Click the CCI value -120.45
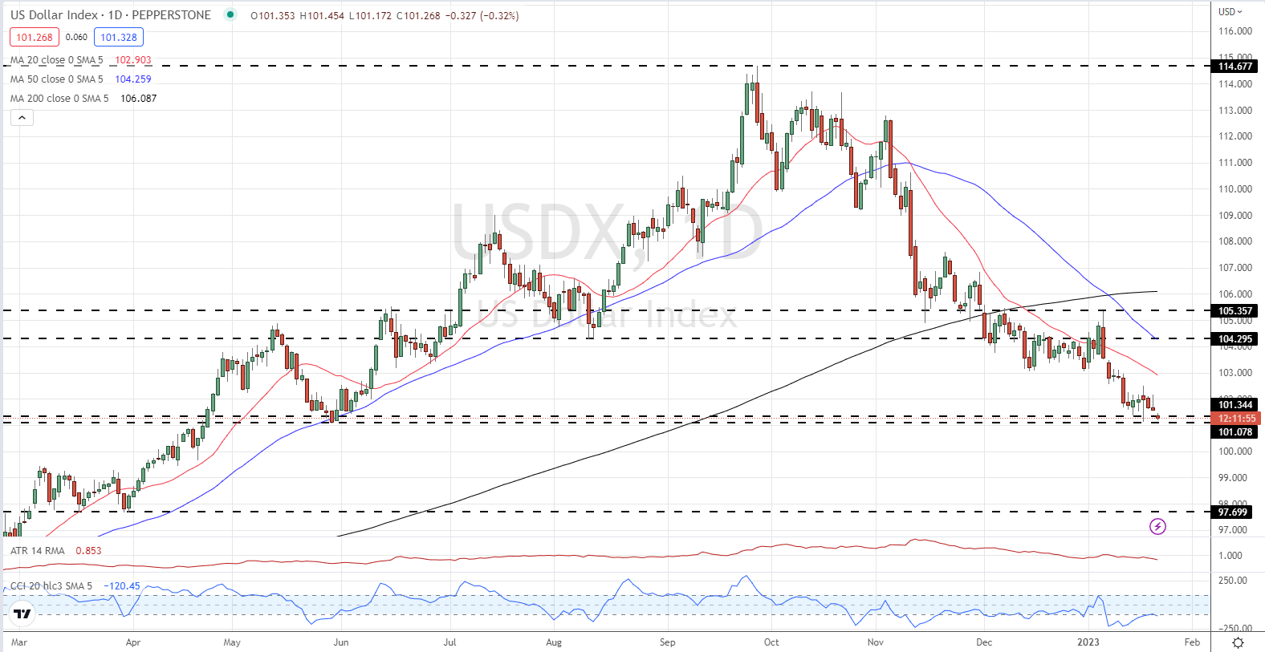 pos(123,586)
